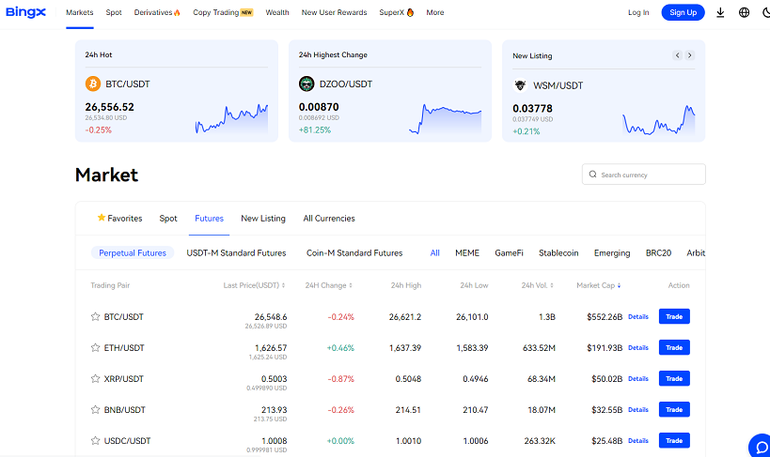Screen dimensions: 770x457
Task: Click Trade for ETH/USDT
Action: pyautogui.click(x=674, y=347)
